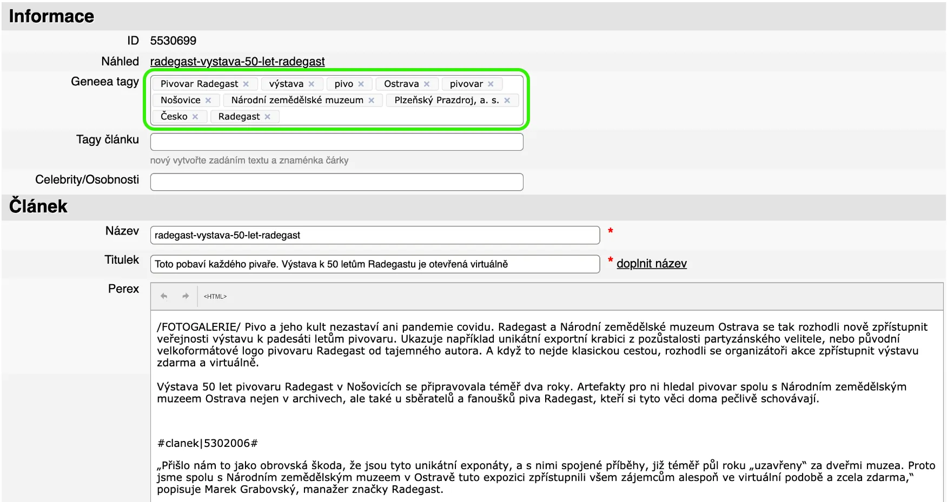Delete the pivovar tag
This screenshot has width=947, height=502.
pyautogui.click(x=491, y=84)
